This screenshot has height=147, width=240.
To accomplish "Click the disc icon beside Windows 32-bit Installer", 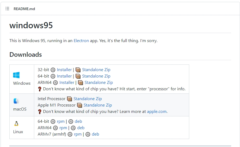I will pyautogui.click(x=53, y=70).
